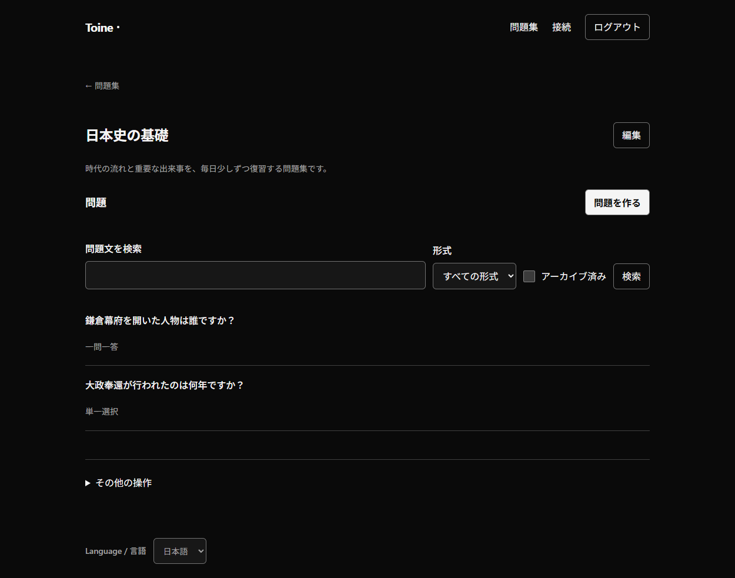This screenshot has height=578, width=735.
Task: Open the 日本語 language dropdown
Action: (x=179, y=551)
